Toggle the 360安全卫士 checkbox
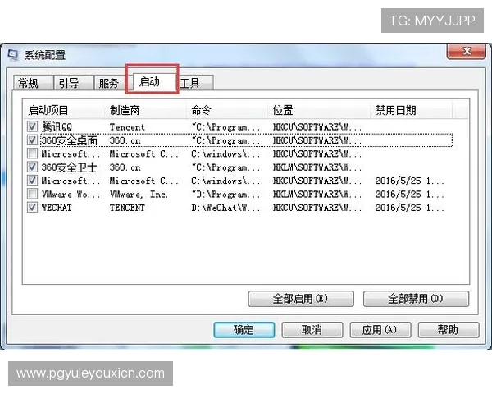This screenshot has height=394, width=492. click(32, 167)
